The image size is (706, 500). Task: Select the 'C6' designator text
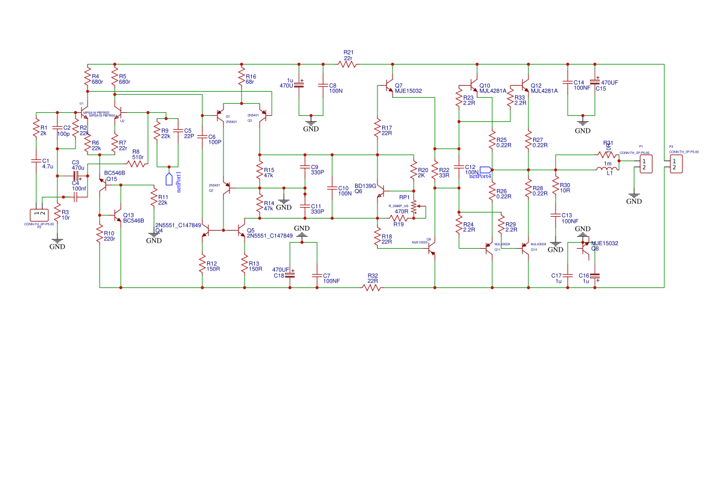tap(211, 137)
